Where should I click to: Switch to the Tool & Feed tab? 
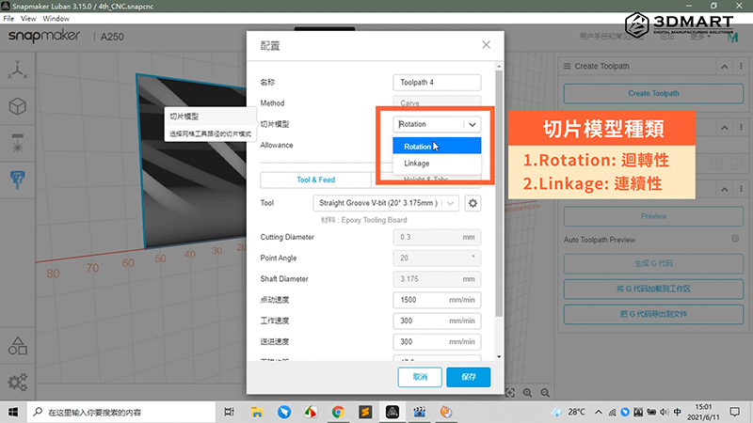[x=315, y=180]
